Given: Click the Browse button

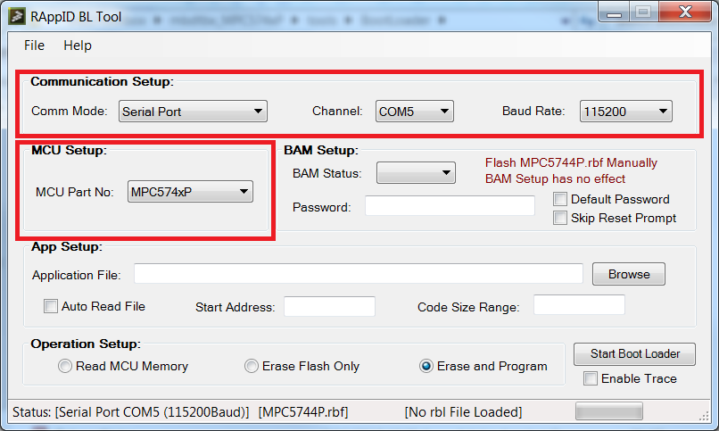Looking at the screenshot, I should click(629, 274).
